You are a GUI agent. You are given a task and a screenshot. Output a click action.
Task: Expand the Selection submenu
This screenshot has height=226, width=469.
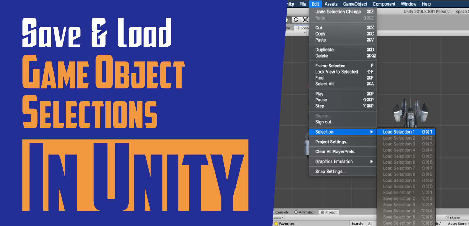click(x=343, y=132)
